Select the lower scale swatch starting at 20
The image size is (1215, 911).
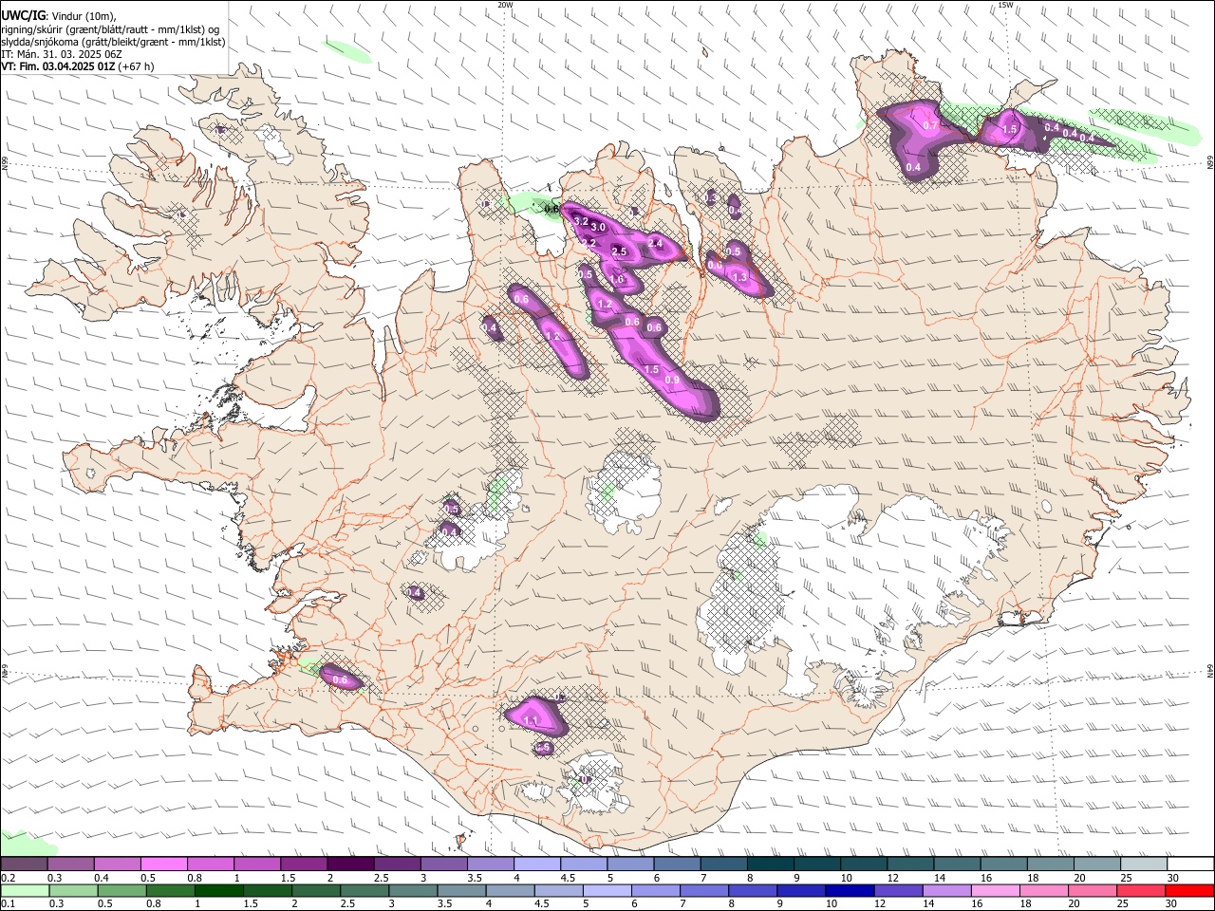coord(1092,891)
